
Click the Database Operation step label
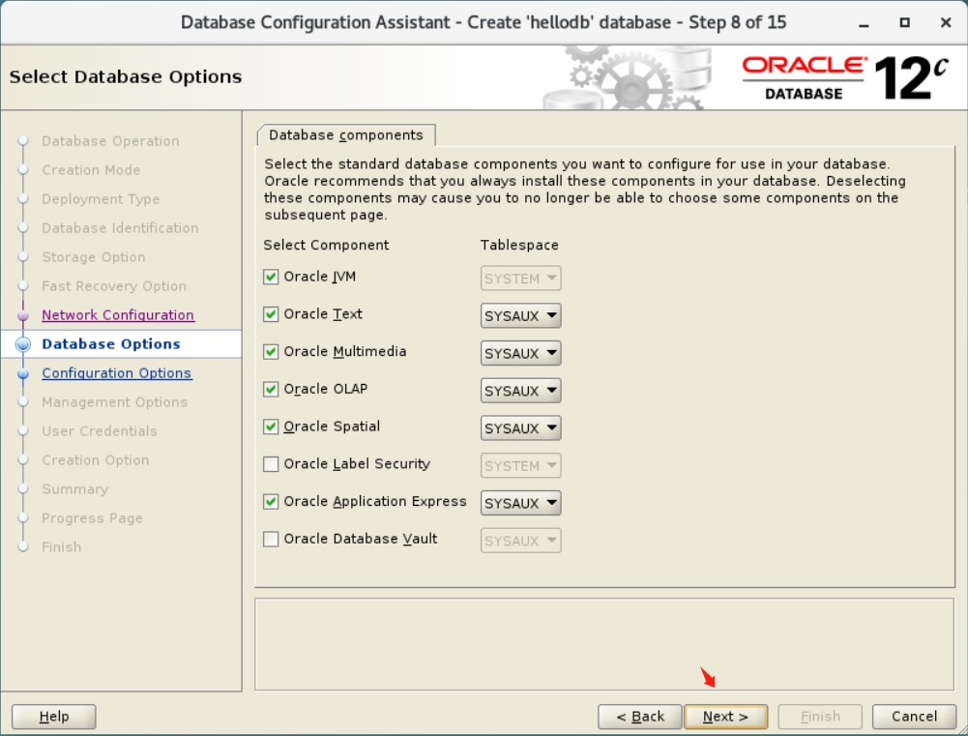[x=110, y=141]
